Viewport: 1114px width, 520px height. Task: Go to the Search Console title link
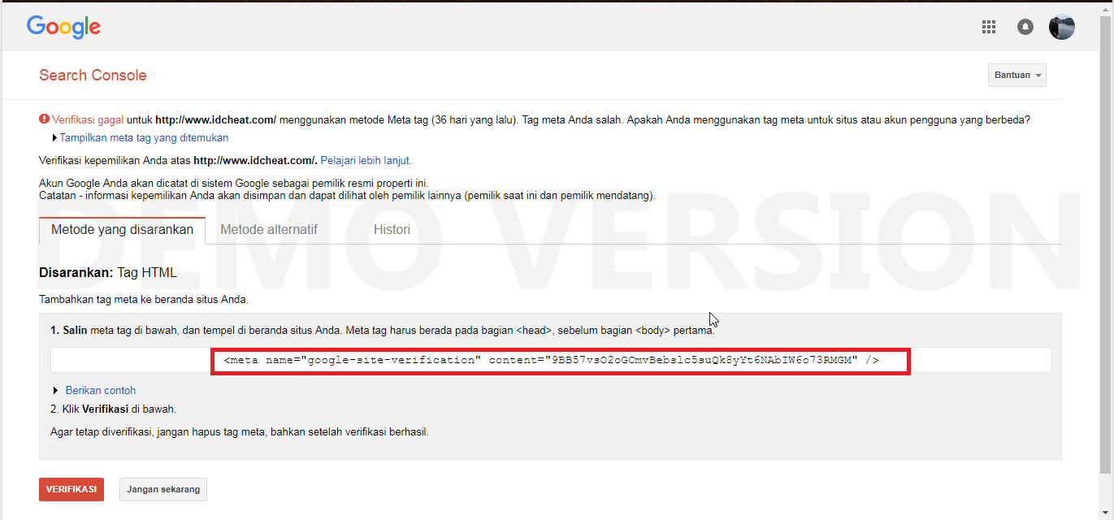tap(93, 76)
